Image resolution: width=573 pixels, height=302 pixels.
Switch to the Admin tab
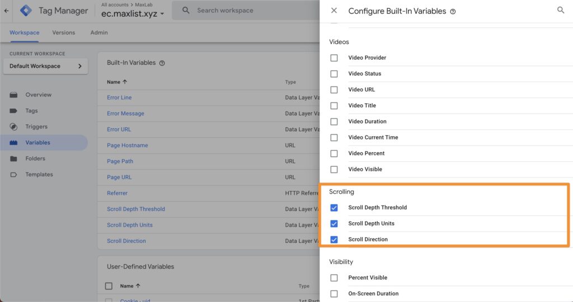(99, 32)
